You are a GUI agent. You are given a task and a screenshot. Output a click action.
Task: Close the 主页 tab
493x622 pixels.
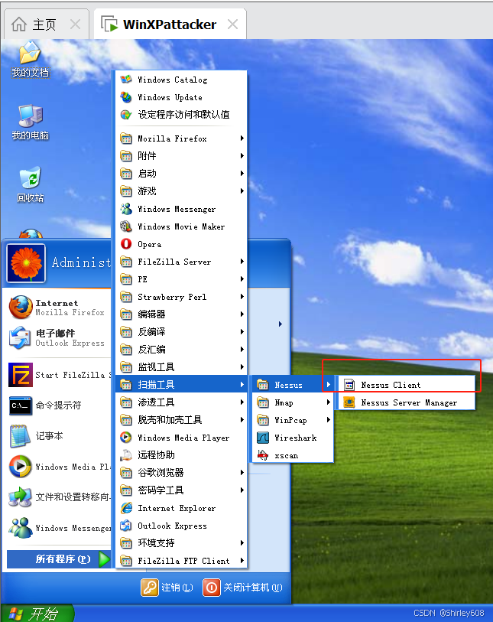(75, 24)
